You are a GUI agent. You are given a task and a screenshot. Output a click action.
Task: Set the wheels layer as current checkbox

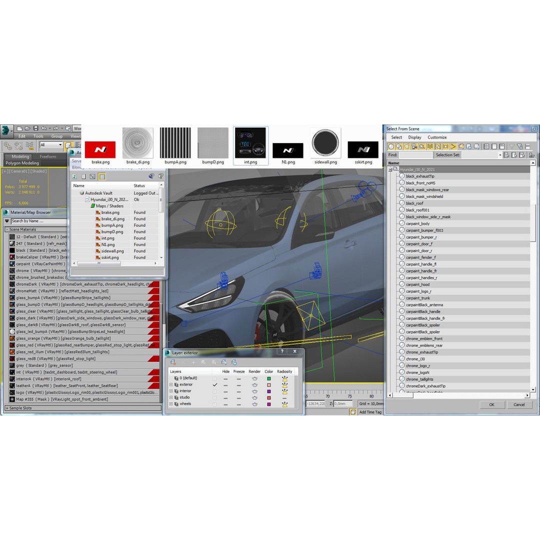(214, 404)
